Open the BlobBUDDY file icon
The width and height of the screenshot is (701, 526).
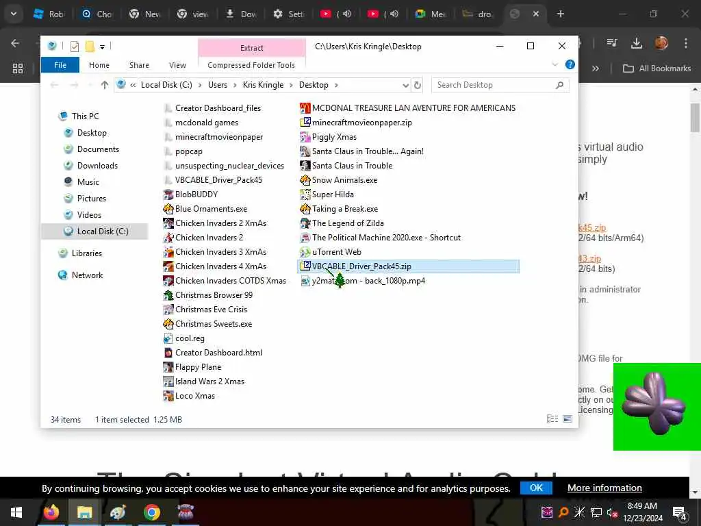(x=168, y=194)
